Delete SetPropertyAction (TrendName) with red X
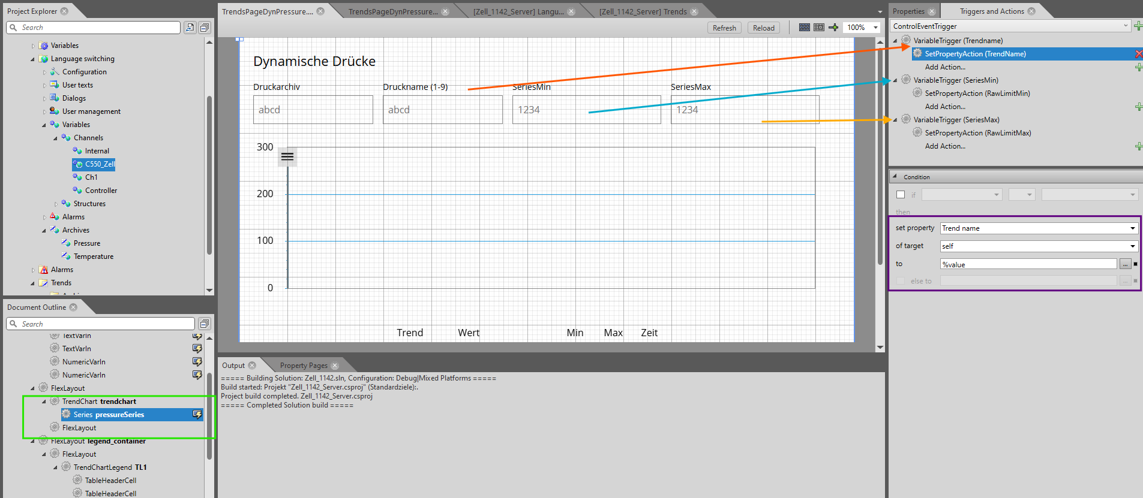The width and height of the screenshot is (1143, 498). point(1138,54)
